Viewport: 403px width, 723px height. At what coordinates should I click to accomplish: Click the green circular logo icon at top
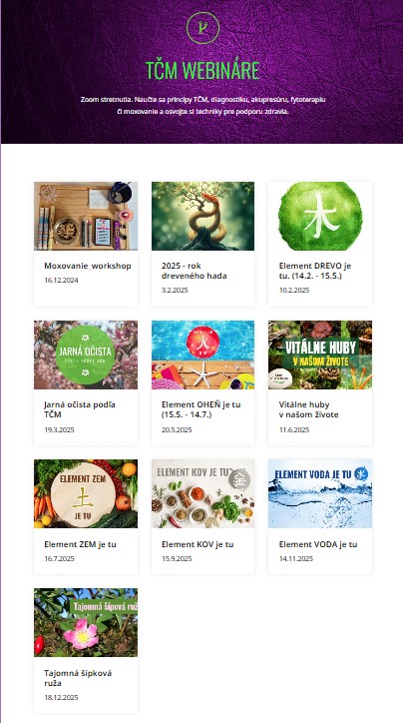pos(202,28)
